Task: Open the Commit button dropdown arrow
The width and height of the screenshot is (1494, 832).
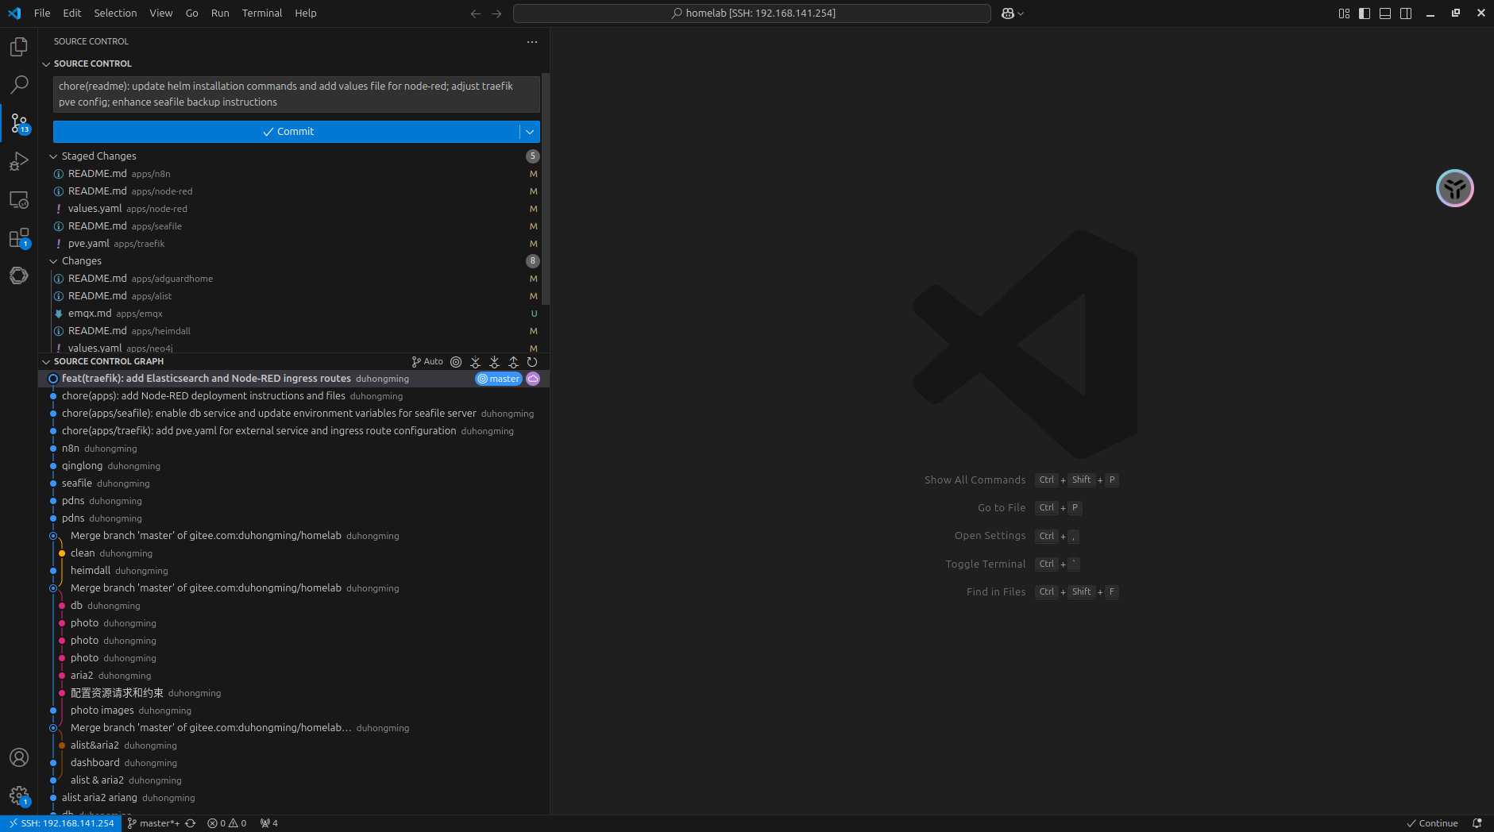Action: (x=530, y=132)
